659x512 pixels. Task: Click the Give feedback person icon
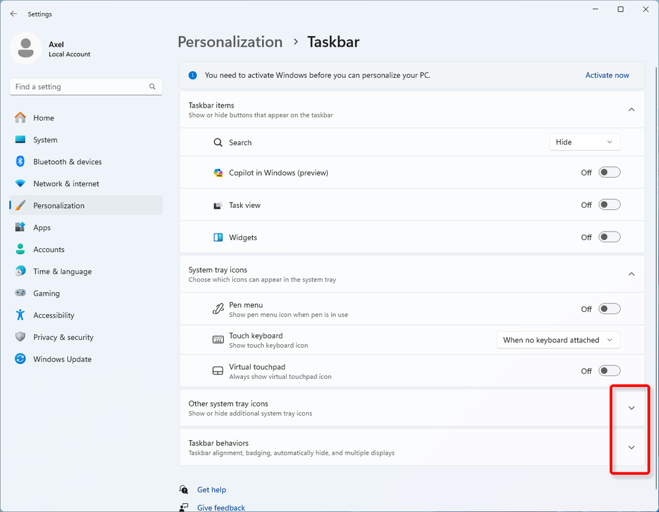pos(183,507)
